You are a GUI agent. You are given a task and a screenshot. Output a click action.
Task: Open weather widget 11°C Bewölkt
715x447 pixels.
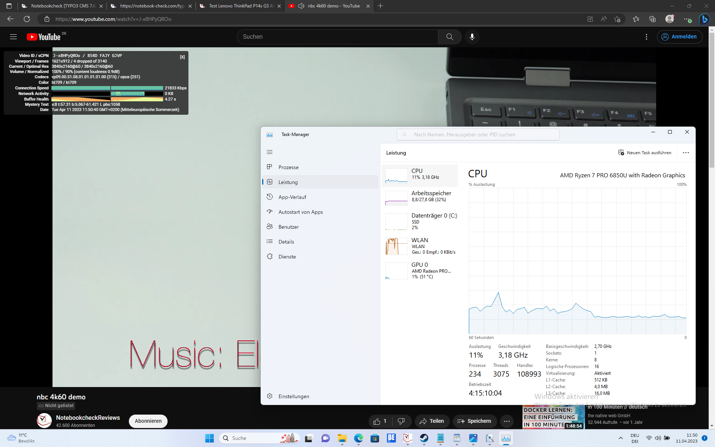pyautogui.click(x=21, y=438)
